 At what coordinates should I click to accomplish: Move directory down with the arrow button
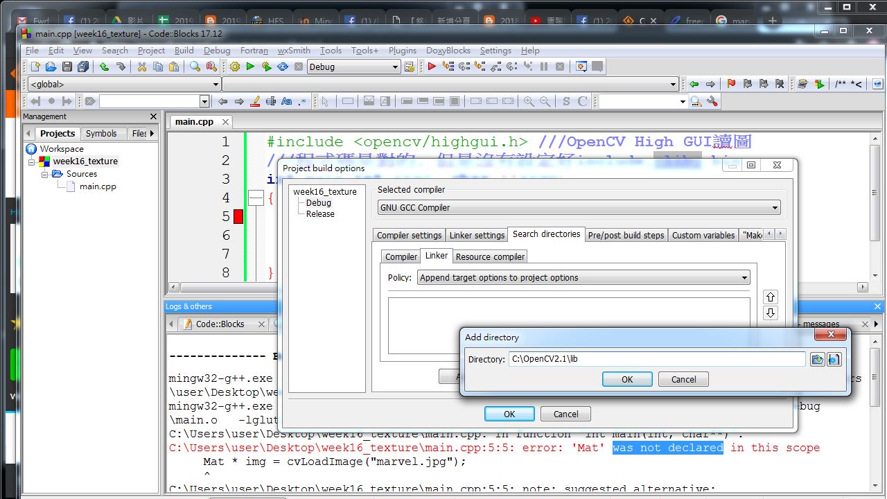(770, 313)
